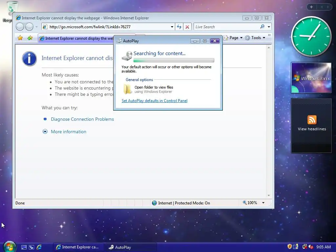Click Switch between windows quick launch icon
Image resolution: width=336 pixels, height=252 pixels.
click(31, 247)
